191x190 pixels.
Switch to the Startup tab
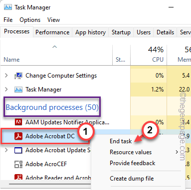[121, 32]
